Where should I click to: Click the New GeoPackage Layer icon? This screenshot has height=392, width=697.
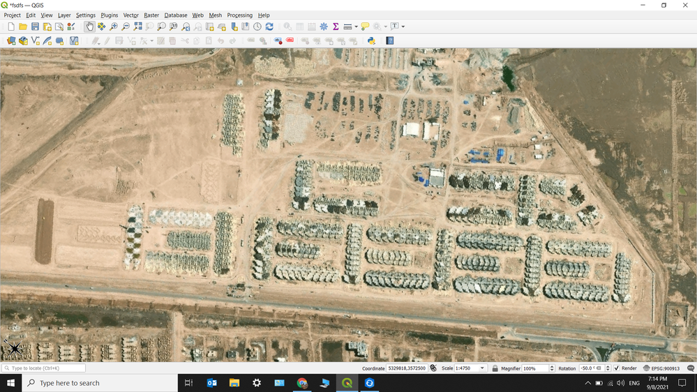click(23, 41)
